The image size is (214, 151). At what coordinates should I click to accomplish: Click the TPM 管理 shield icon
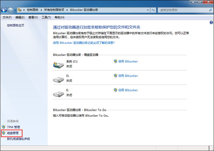click(4, 127)
